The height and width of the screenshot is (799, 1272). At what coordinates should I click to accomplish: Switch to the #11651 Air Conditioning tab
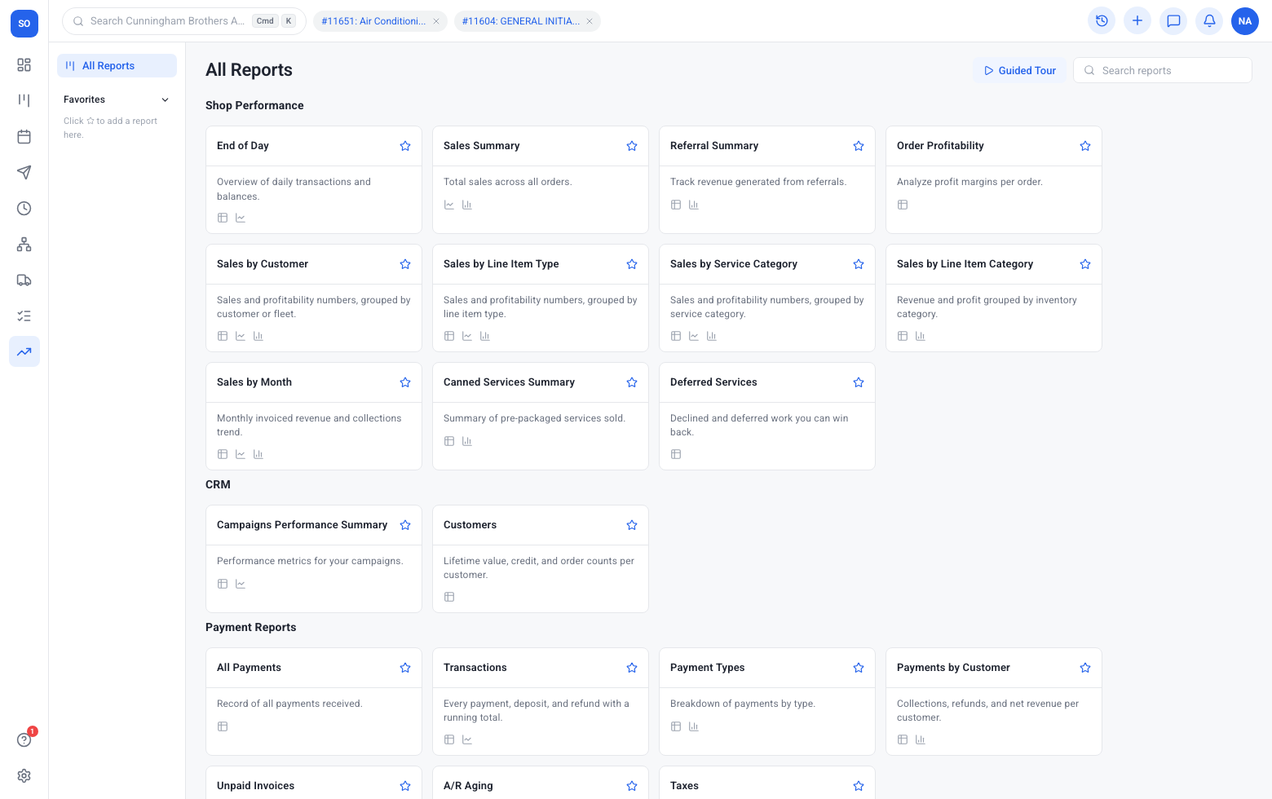click(x=373, y=21)
